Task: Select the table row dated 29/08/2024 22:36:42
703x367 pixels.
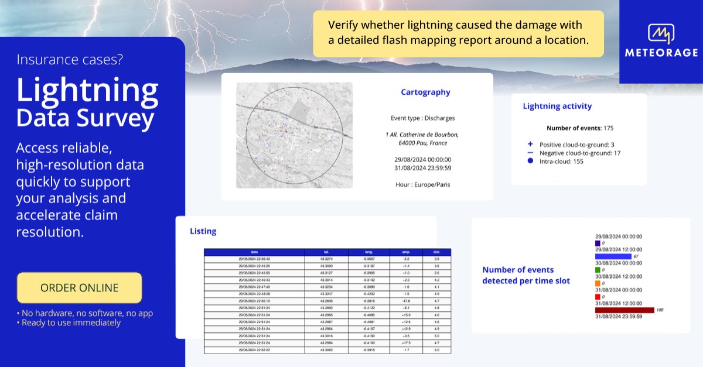Action: (x=327, y=258)
